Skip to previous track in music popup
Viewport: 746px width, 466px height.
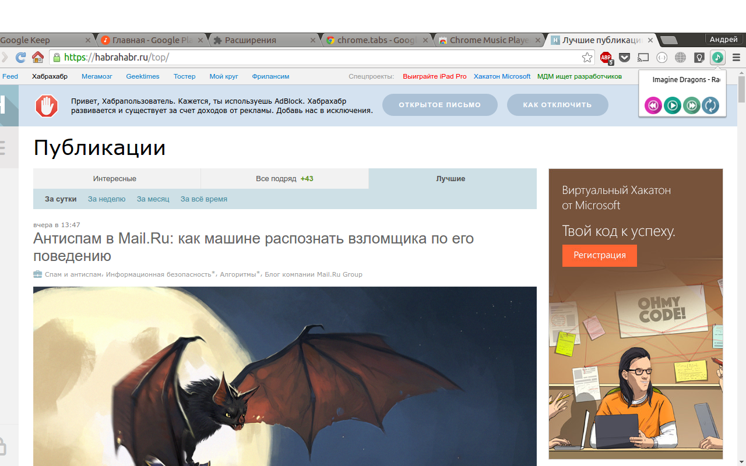(653, 105)
